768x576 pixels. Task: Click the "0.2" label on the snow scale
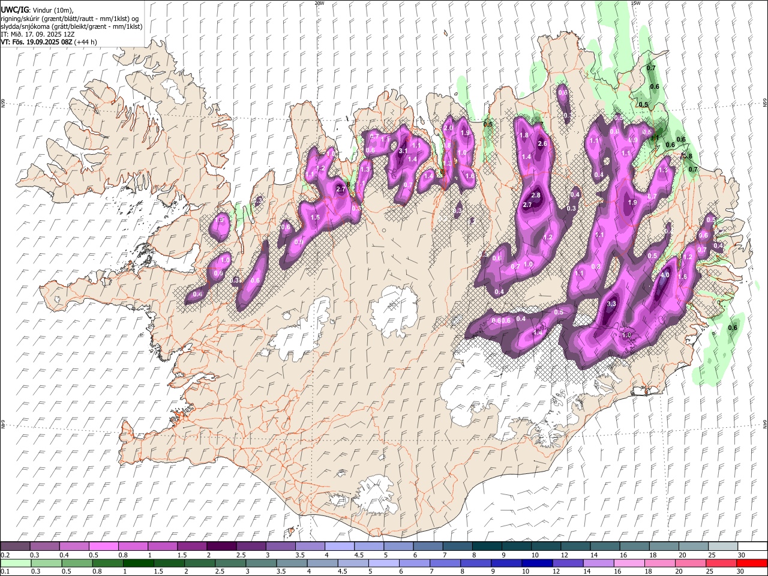4,555
